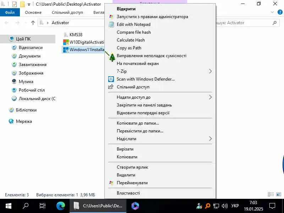
Task: Open Зображення in navigation pane
Action: (x=31, y=73)
